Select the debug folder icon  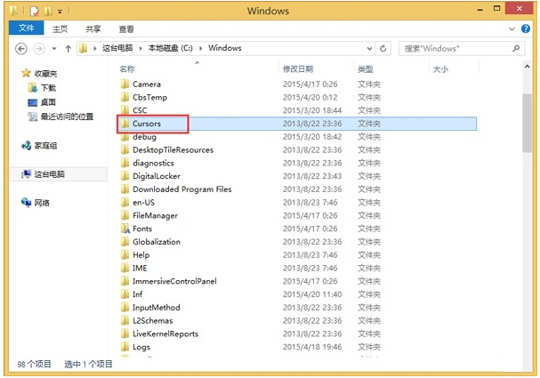click(125, 137)
